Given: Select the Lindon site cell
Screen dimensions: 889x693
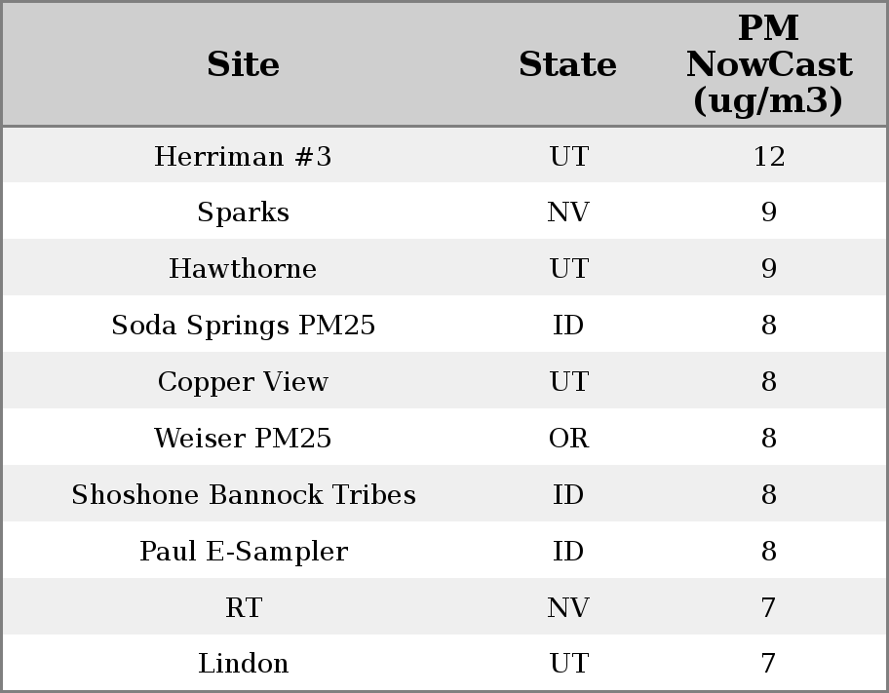Looking at the screenshot, I should pos(243,663).
